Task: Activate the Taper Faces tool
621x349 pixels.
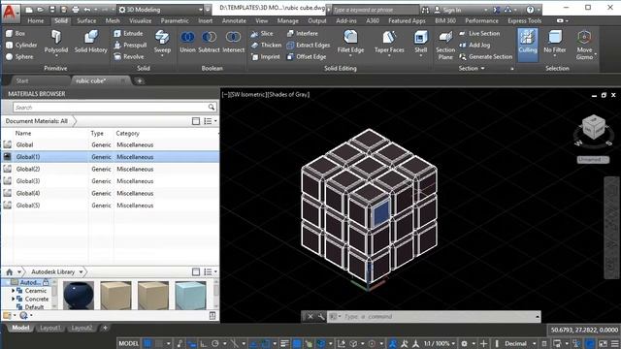Action: (x=389, y=43)
